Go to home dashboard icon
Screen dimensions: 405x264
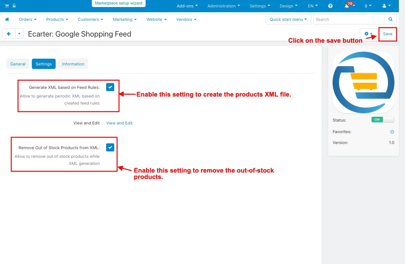(x=7, y=19)
